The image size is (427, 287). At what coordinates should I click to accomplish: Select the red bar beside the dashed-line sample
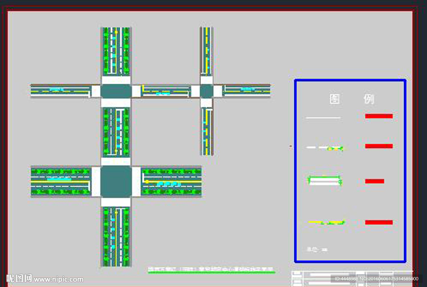tap(379, 146)
